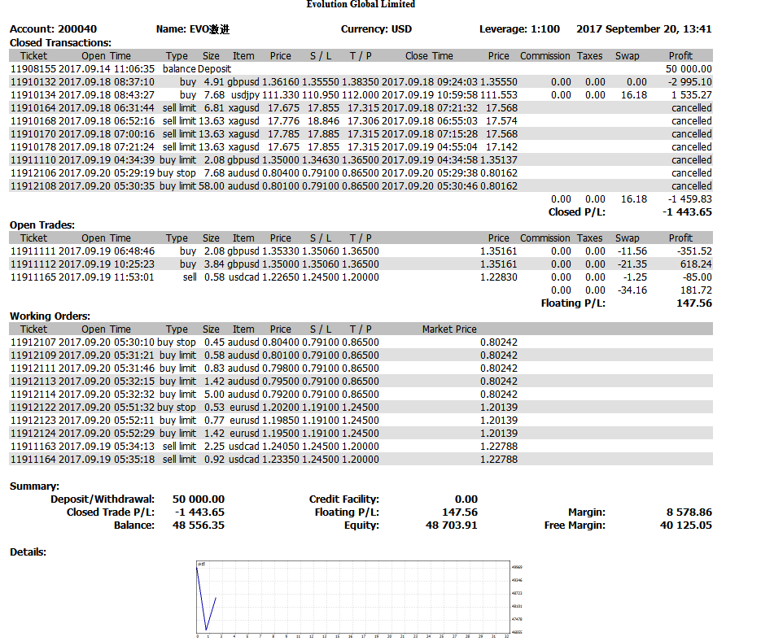Click the "Summary:" section heading
Viewport: 761px width, 641px height.
point(34,486)
